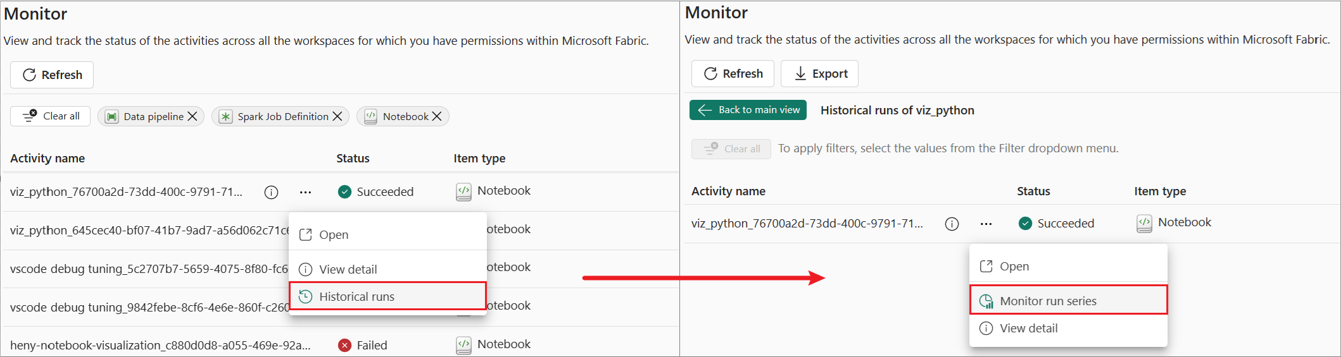Open ellipsis menu for viz_python row in left panel
This screenshot has height=357, width=1341.
[305, 192]
